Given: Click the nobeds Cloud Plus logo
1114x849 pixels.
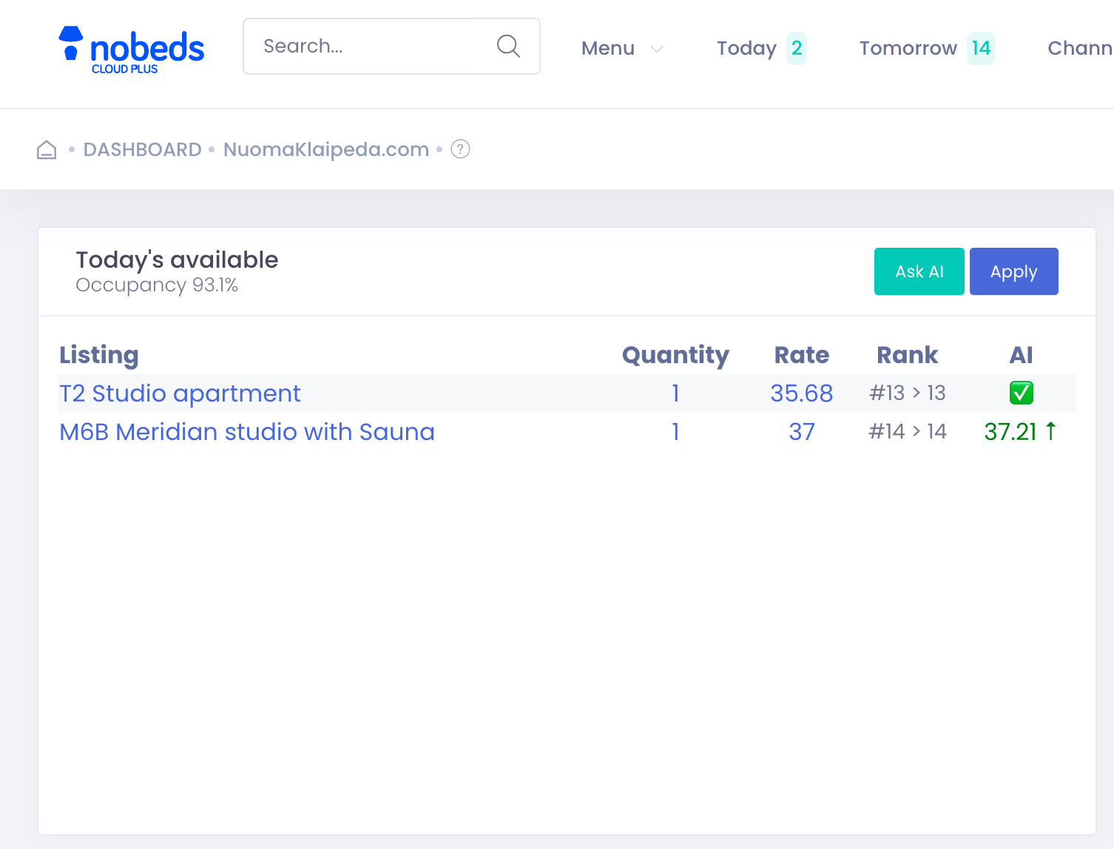Looking at the screenshot, I should [131, 48].
